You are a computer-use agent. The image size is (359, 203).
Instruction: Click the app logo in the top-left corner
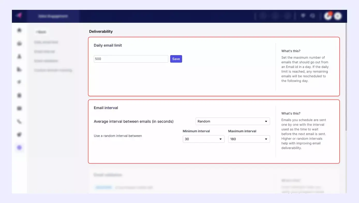pyautogui.click(x=19, y=16)
